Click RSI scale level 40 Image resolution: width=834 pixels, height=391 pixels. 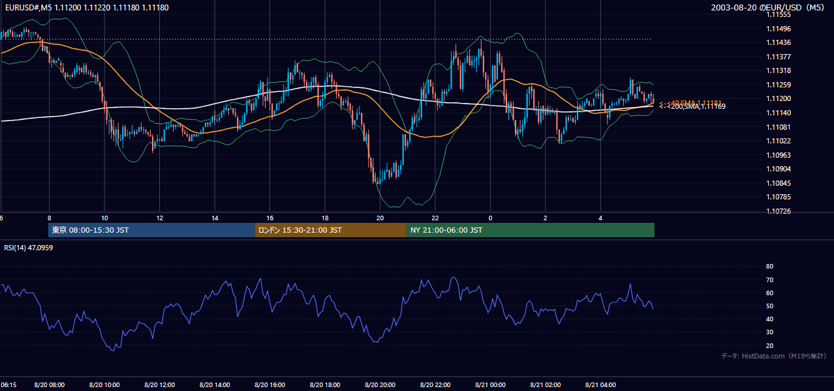769,319
